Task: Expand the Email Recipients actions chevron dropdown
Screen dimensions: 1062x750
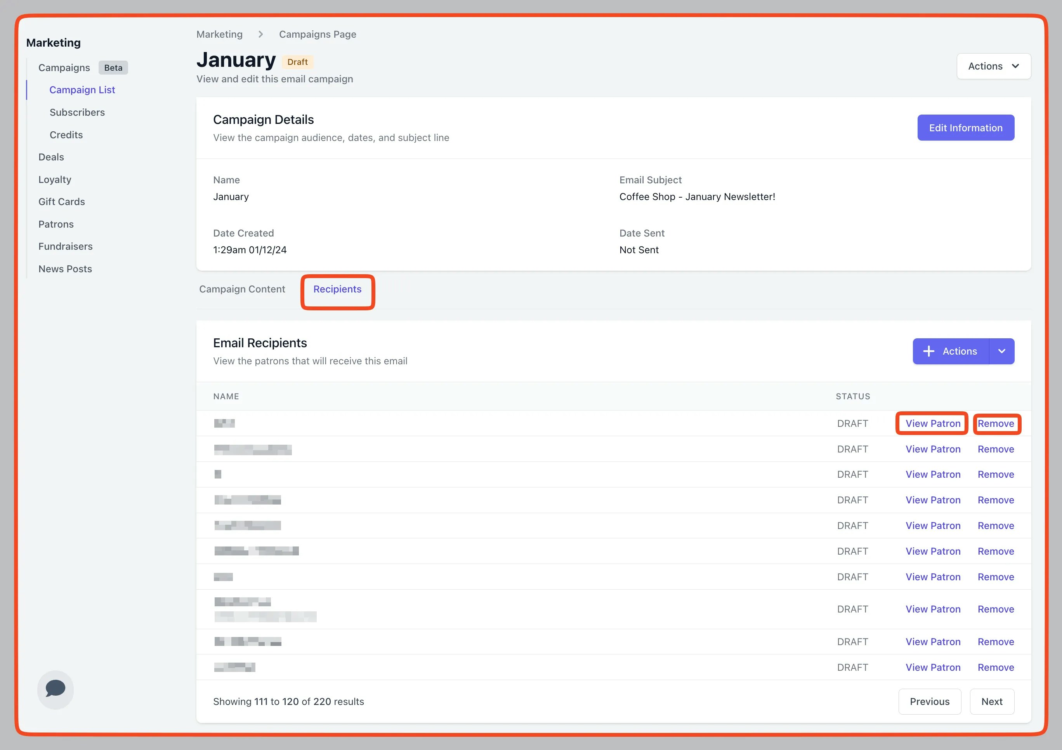Action: [1001, 352]
